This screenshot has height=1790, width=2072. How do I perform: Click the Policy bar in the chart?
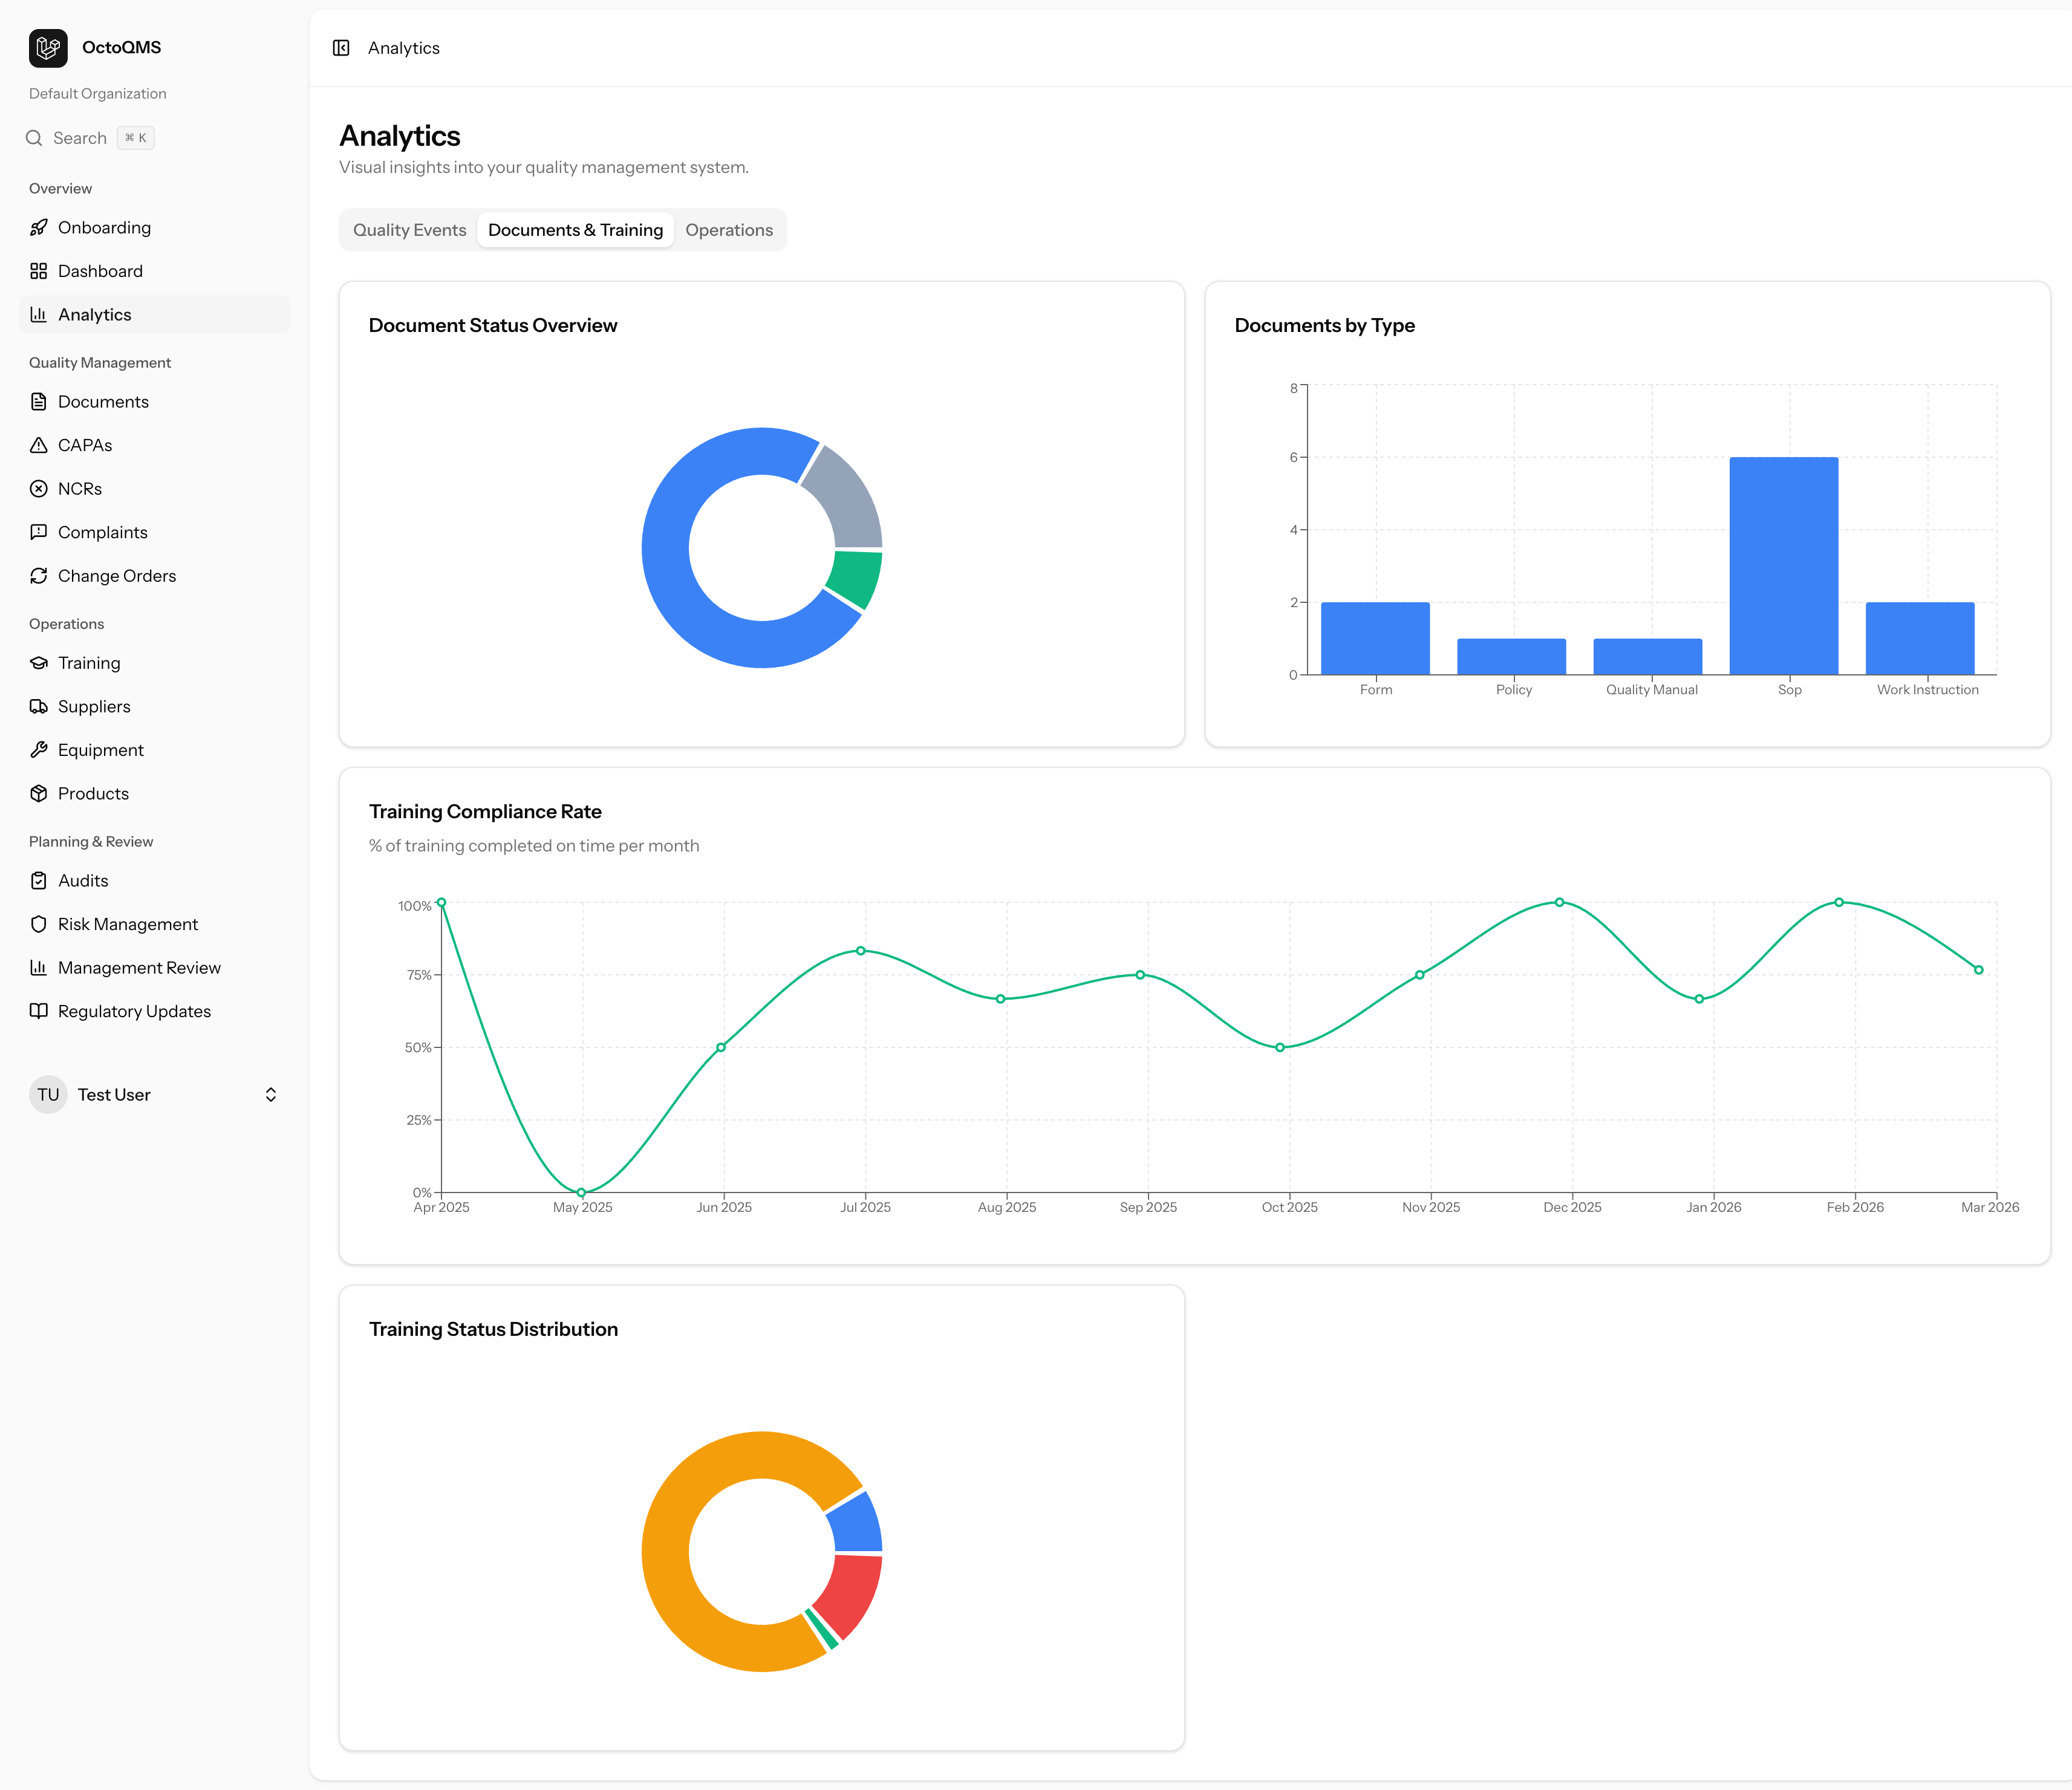[1511, 657]
